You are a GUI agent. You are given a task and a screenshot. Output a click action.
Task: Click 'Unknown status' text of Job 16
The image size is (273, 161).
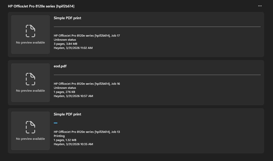(x=65, y=88)
